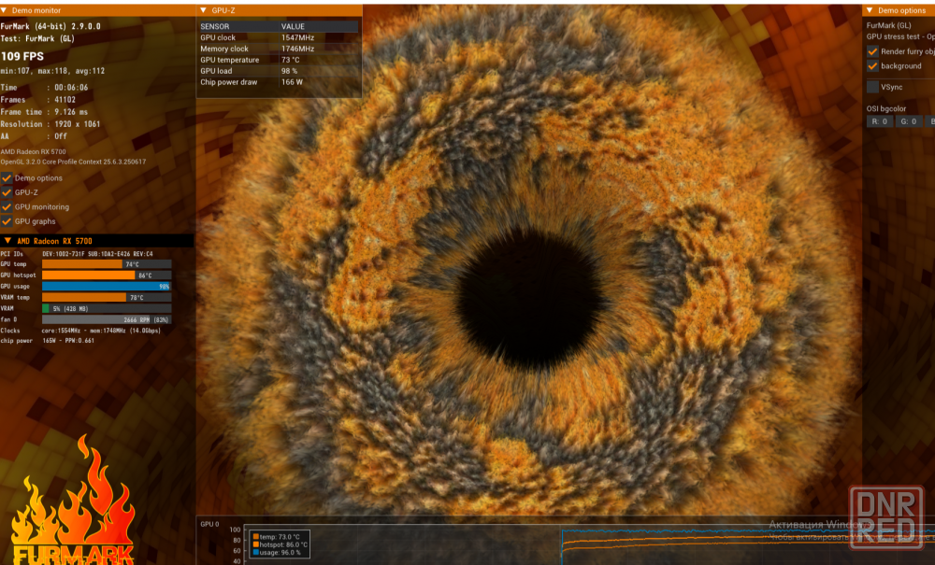935x565 pixels.
Task: Click the VALUE column header
Action: (293, 27)
